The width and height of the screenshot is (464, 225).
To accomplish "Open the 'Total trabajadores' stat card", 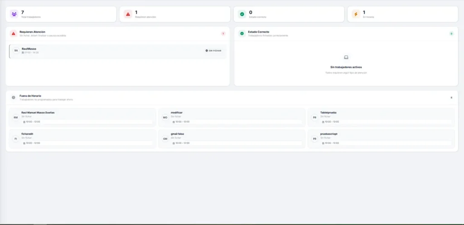I will 61,14.
